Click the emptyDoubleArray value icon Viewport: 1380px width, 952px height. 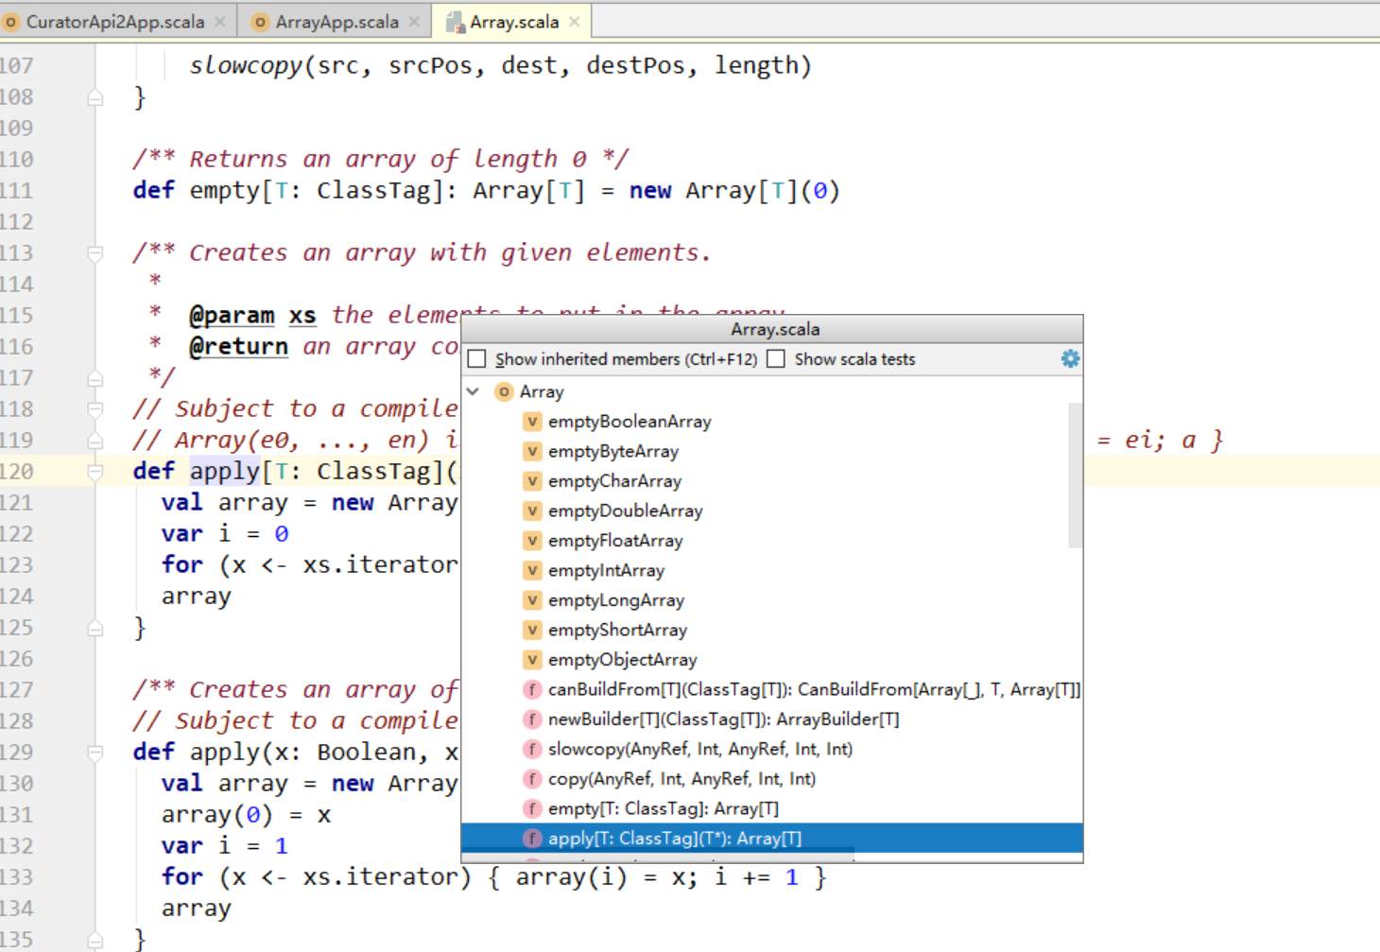[x=532, y=511]
